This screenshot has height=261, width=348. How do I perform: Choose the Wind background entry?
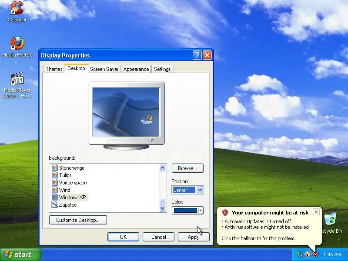64,190
